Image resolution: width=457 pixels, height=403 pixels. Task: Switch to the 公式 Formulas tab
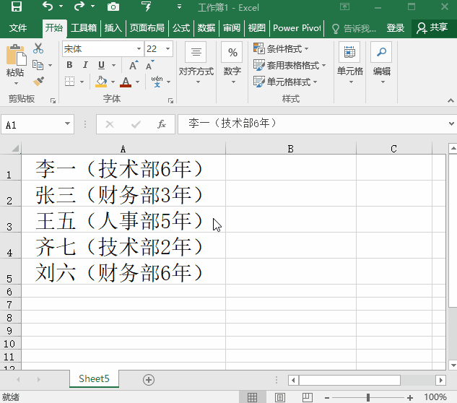[x=181, y=28]
